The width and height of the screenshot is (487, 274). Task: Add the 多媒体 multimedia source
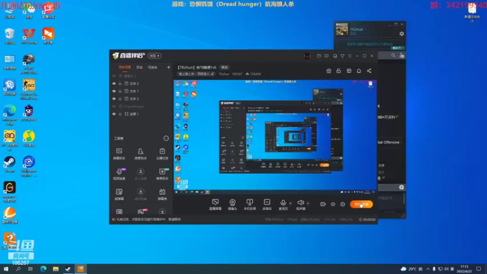pyautogui.click(x=267, y=205)
